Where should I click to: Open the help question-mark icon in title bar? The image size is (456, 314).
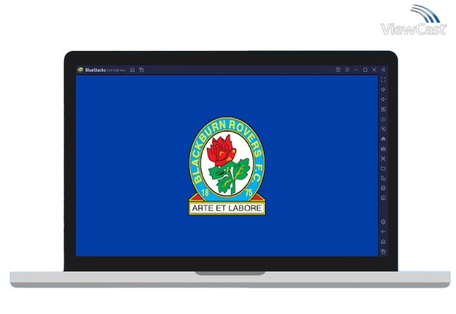tap(338, 70)
